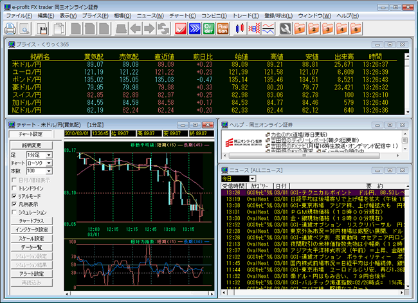418x303 pixels.
Task: Click the gray trapezoid tray icon
Action: (122, 28)
